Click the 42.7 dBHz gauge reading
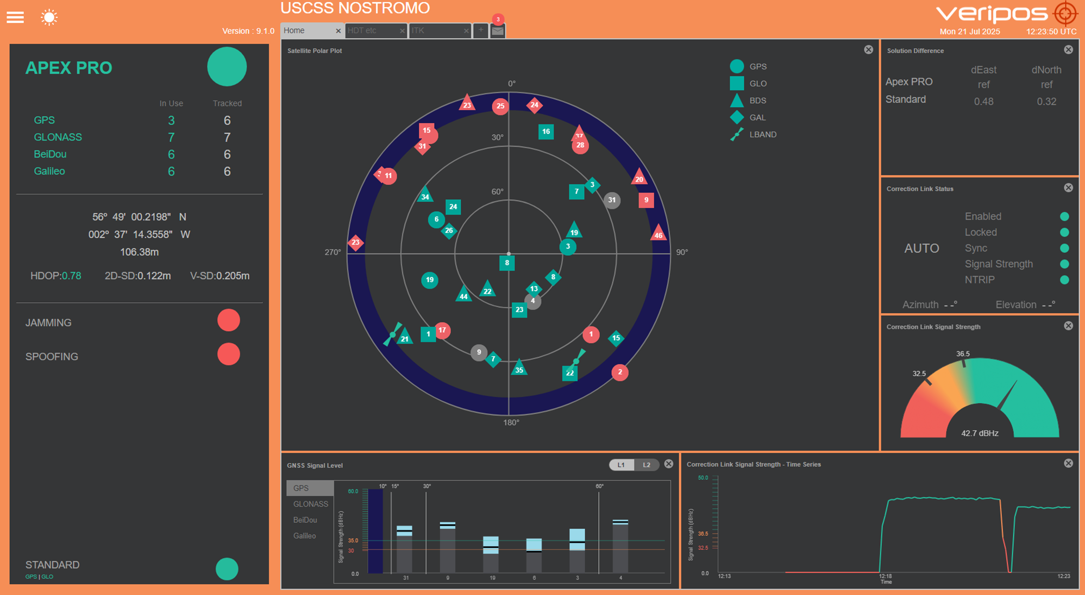This screenshot has width=1085, height=595. point(980,433)
